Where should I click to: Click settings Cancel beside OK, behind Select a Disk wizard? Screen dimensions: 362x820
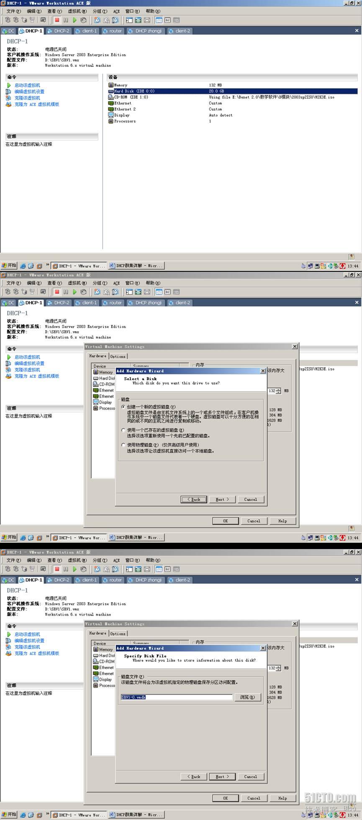point(254,521)
